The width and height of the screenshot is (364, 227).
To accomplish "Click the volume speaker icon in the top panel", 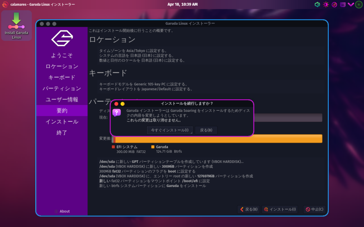I will pos(317,5).
